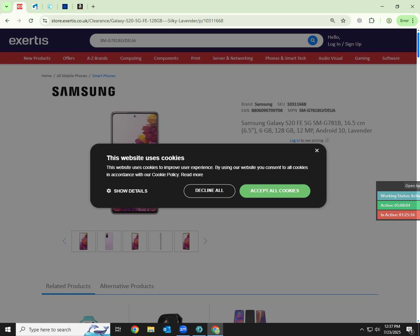The height and width of the screenshot is (336, 420).
Task: Select first phone thumbnail image
Action: pyautogui.click(x=84, y=241)
